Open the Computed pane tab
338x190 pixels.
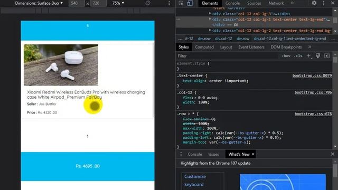204,47
